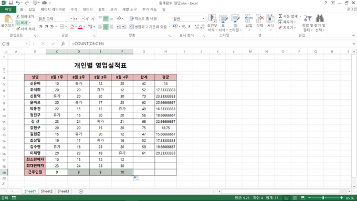Viewport: 357px width, 201px height.
Task: Open the File (파일) tab
Action: click(8, 9)
